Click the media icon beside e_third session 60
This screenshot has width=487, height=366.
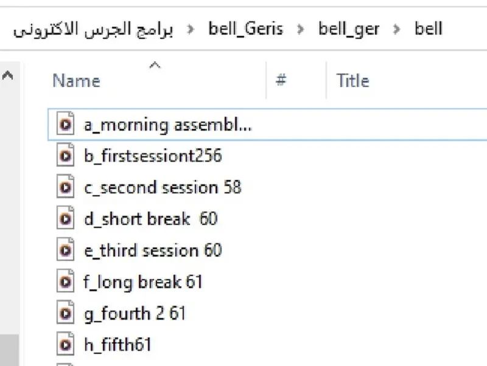coord(65,250)
